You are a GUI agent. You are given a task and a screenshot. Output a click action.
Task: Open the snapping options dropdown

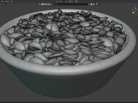click(73, 1)
